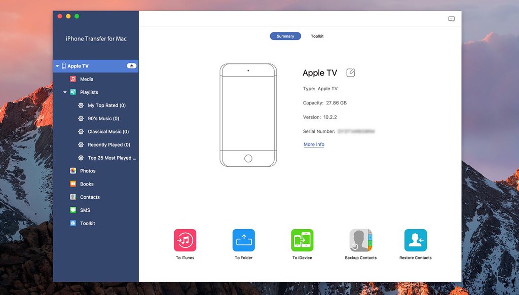Select Contacts in the sidebar

[x=90, y=197]
